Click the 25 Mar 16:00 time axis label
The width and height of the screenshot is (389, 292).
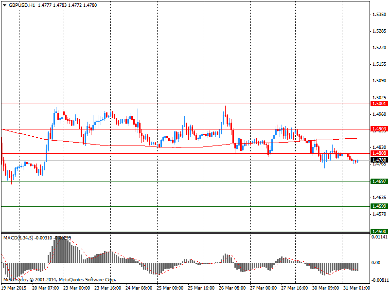click(201, 288)
